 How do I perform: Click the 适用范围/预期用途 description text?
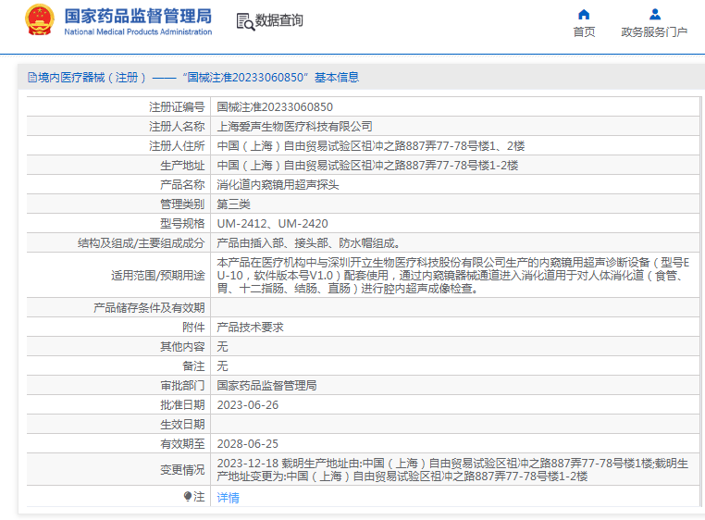[x=453, y=276]
